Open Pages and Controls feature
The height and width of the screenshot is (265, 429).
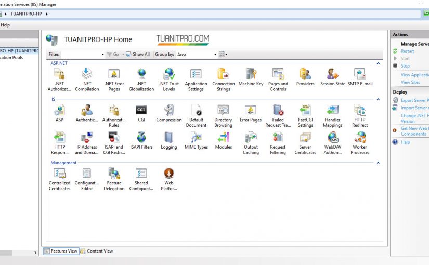pyautogui.click(x=278, y=79)
